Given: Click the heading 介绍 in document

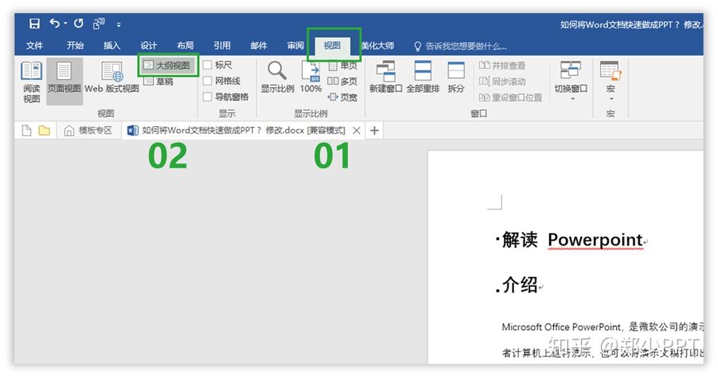Looking at the screenshot, I should point(519,285).
